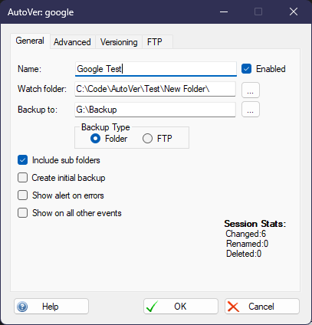
Task: Focus the Watch folder path field
Action: [155, 89]
